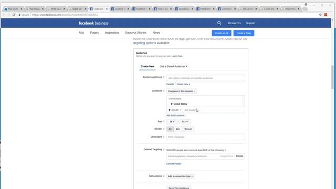
Task: Switch to the Pixel Event browser tab
Action: (x=205, y=9)
